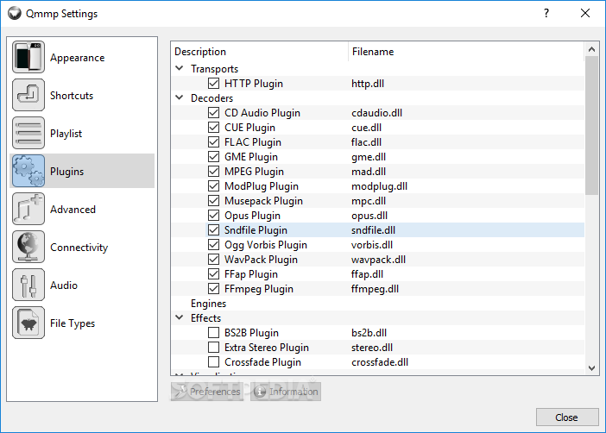
Task: Enable the BS2B Plugin checkbox
Action: [213, 333]
